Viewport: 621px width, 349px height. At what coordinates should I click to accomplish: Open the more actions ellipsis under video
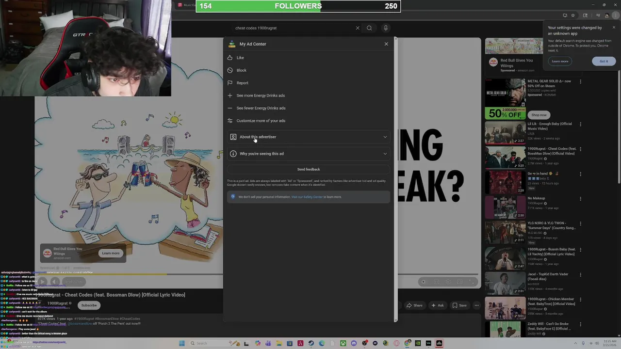pos(477,305)
